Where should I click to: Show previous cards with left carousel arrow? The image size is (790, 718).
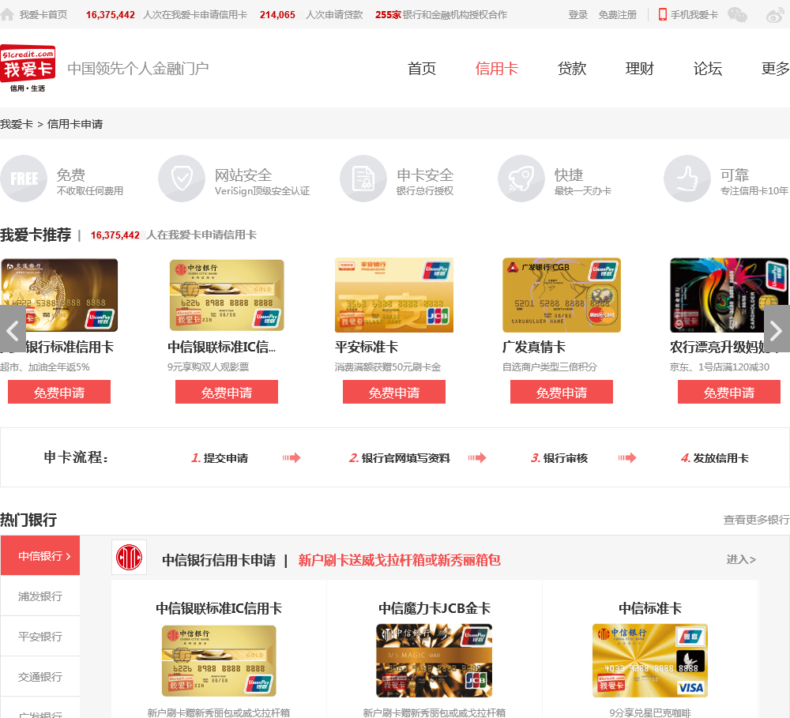(13, 330)
